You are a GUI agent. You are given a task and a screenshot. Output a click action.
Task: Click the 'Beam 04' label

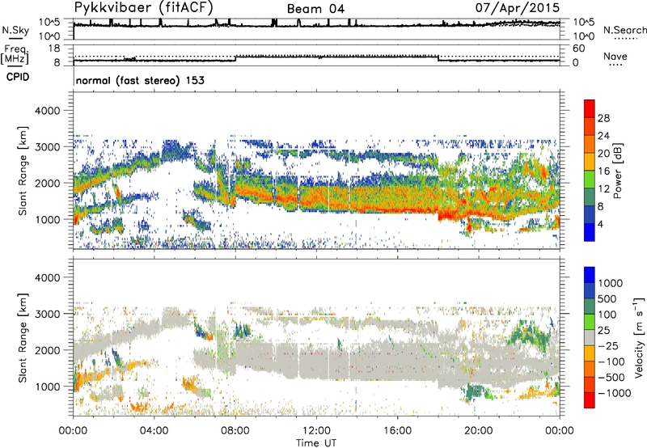click(x=315, y=9)
